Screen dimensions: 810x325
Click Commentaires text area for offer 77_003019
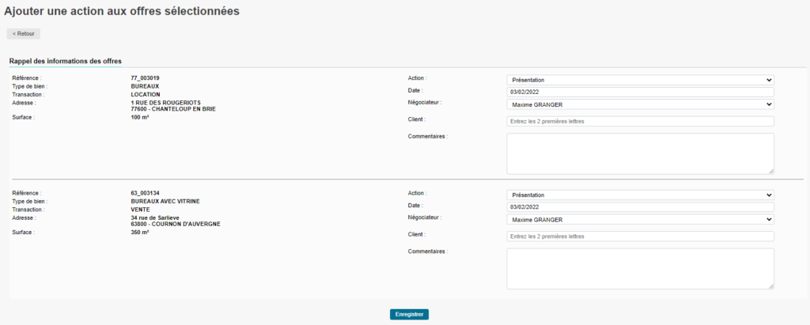pos(639,153)
